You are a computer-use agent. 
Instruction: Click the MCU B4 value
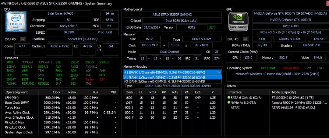click(110, 26)
